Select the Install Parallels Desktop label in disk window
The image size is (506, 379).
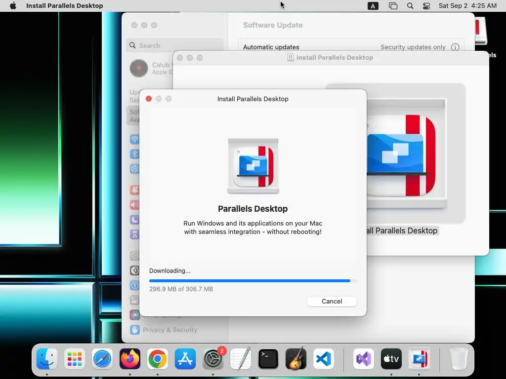click(x=402, y=231)
